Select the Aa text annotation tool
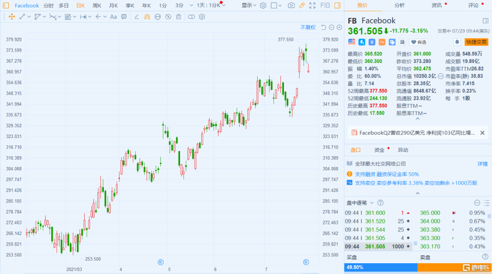Image resolution: width=492 pixels, height=274 pixels. point(113,17)
